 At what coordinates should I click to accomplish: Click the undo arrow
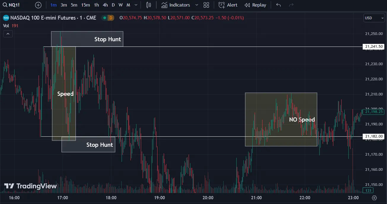[278, 5]
